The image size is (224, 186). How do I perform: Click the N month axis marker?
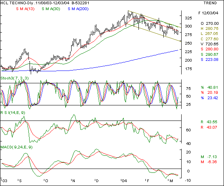[73, 181]
